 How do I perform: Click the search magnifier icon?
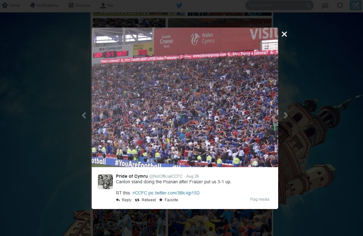pos(308,6)
